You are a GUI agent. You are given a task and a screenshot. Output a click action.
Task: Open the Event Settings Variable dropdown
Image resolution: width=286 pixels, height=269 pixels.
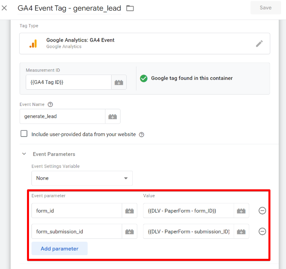point(82,178)
